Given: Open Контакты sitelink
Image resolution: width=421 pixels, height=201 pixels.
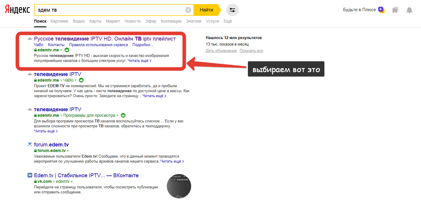Looking at the screenshot, I should tap(56, 45).
